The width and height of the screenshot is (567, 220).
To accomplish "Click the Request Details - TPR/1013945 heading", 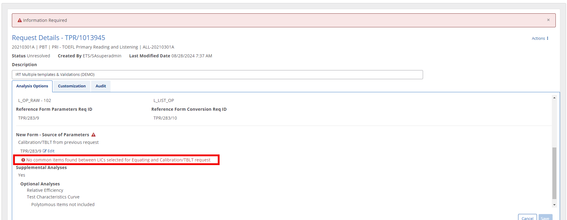I will click(x=58, y=38).
